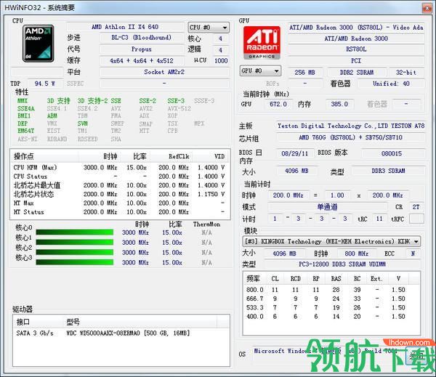
Task: Click the ECC value 'N'
Action: (x=413, y=254)
